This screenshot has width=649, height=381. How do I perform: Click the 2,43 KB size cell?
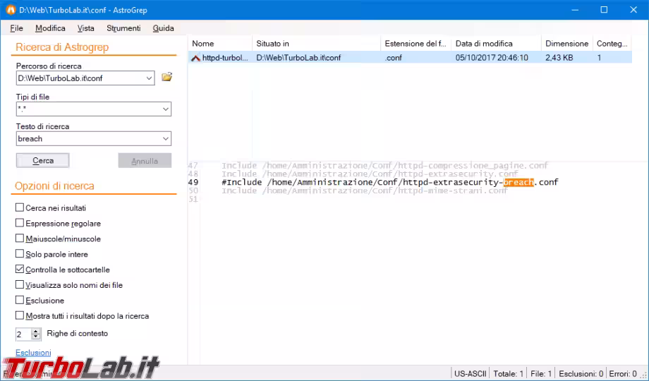559,58
